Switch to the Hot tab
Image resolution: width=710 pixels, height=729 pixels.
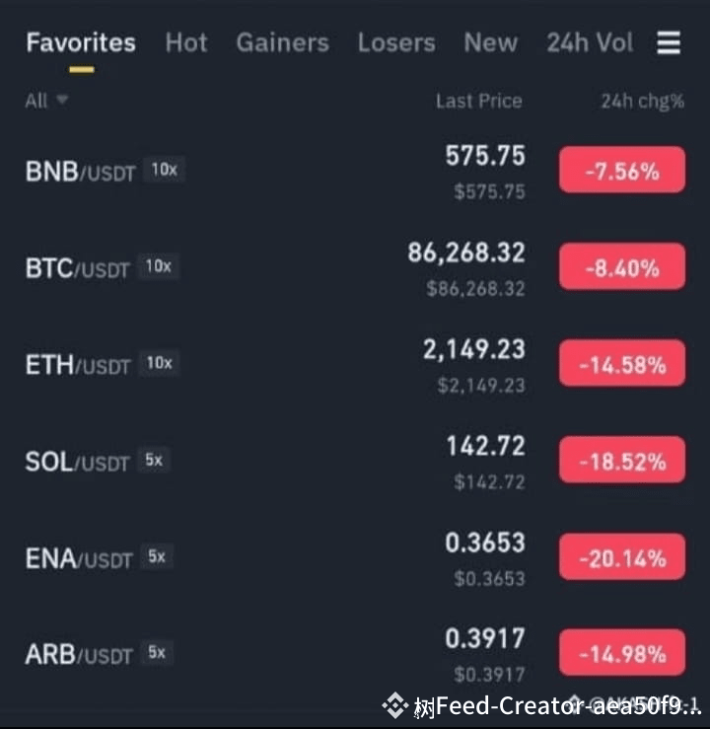(186, 42)
